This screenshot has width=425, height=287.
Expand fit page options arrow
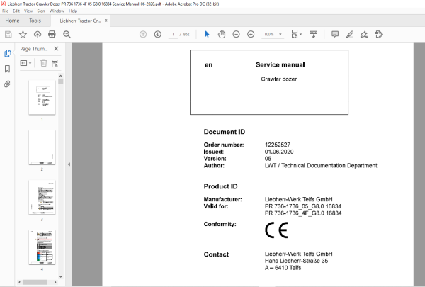point(300,34)
